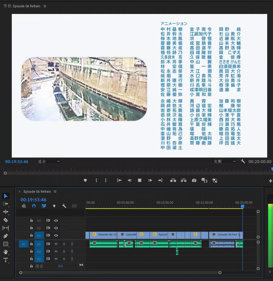Screen dimensions: 273x281
Task: Select the Rectangle tool
Action: click(x=5, y=244)
